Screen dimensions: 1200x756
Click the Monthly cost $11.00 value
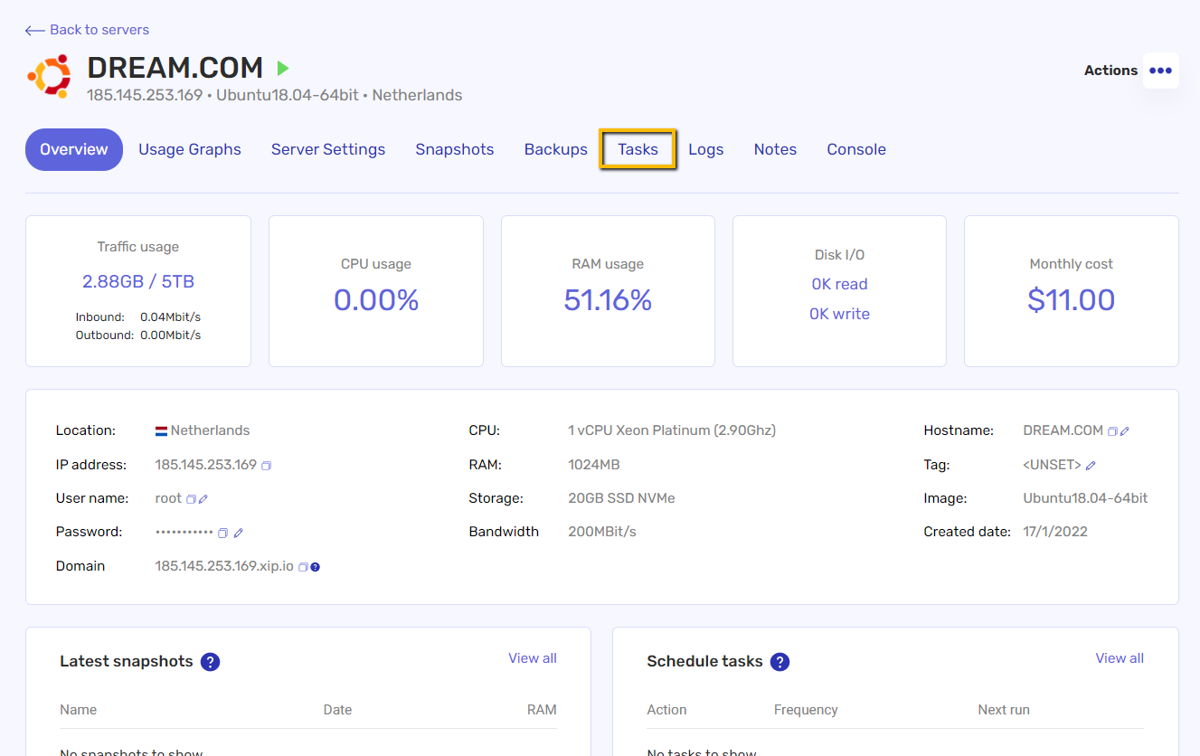(x=1071, y=299)
